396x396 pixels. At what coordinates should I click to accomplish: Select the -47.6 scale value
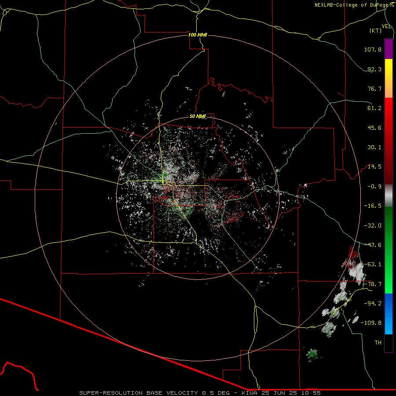373,245
